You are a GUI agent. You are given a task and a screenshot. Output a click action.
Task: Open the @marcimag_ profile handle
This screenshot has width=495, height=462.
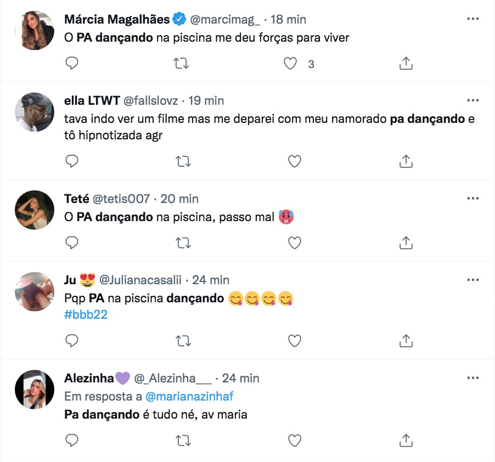pyautogui.click(x=226, y=19)
